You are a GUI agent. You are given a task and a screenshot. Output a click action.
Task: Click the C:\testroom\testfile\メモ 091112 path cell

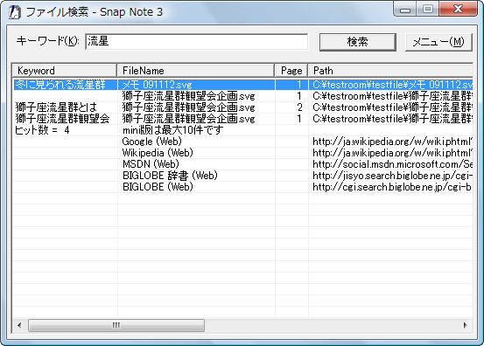click(x=393, y=85)
